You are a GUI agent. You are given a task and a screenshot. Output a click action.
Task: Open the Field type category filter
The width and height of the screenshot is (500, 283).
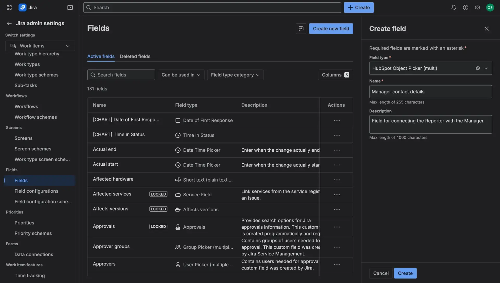point(235,75)
